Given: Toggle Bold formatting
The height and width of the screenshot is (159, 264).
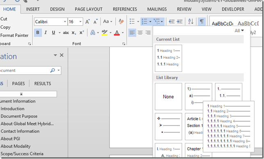Looking at the screenshot, I should click(x=38, y=32).
